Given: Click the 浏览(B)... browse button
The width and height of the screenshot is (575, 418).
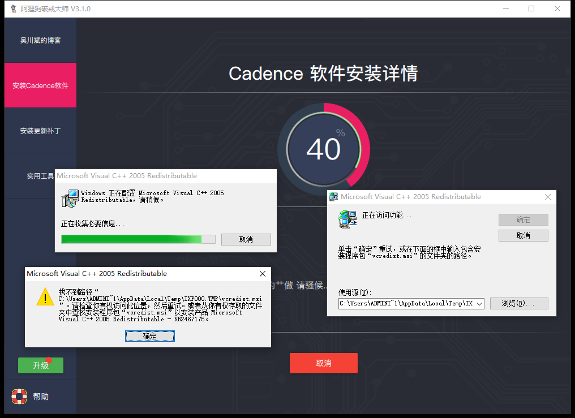Looking at the screenshot, I should pyautogui.click(x=519, y=303).
